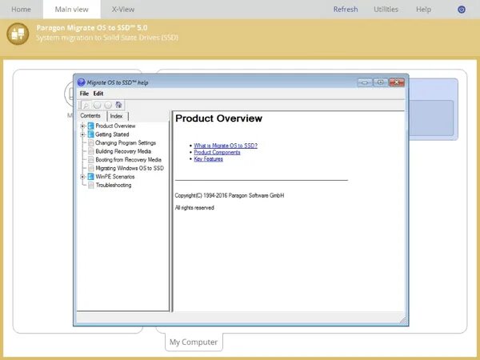The width and height of the screenshot is (480, 360).
Task: Click the help window resize grip
Action: [x=403, y=320]
